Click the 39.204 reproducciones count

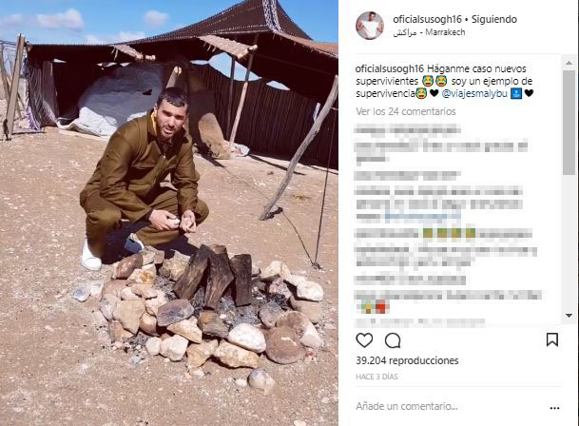point(407,360)
